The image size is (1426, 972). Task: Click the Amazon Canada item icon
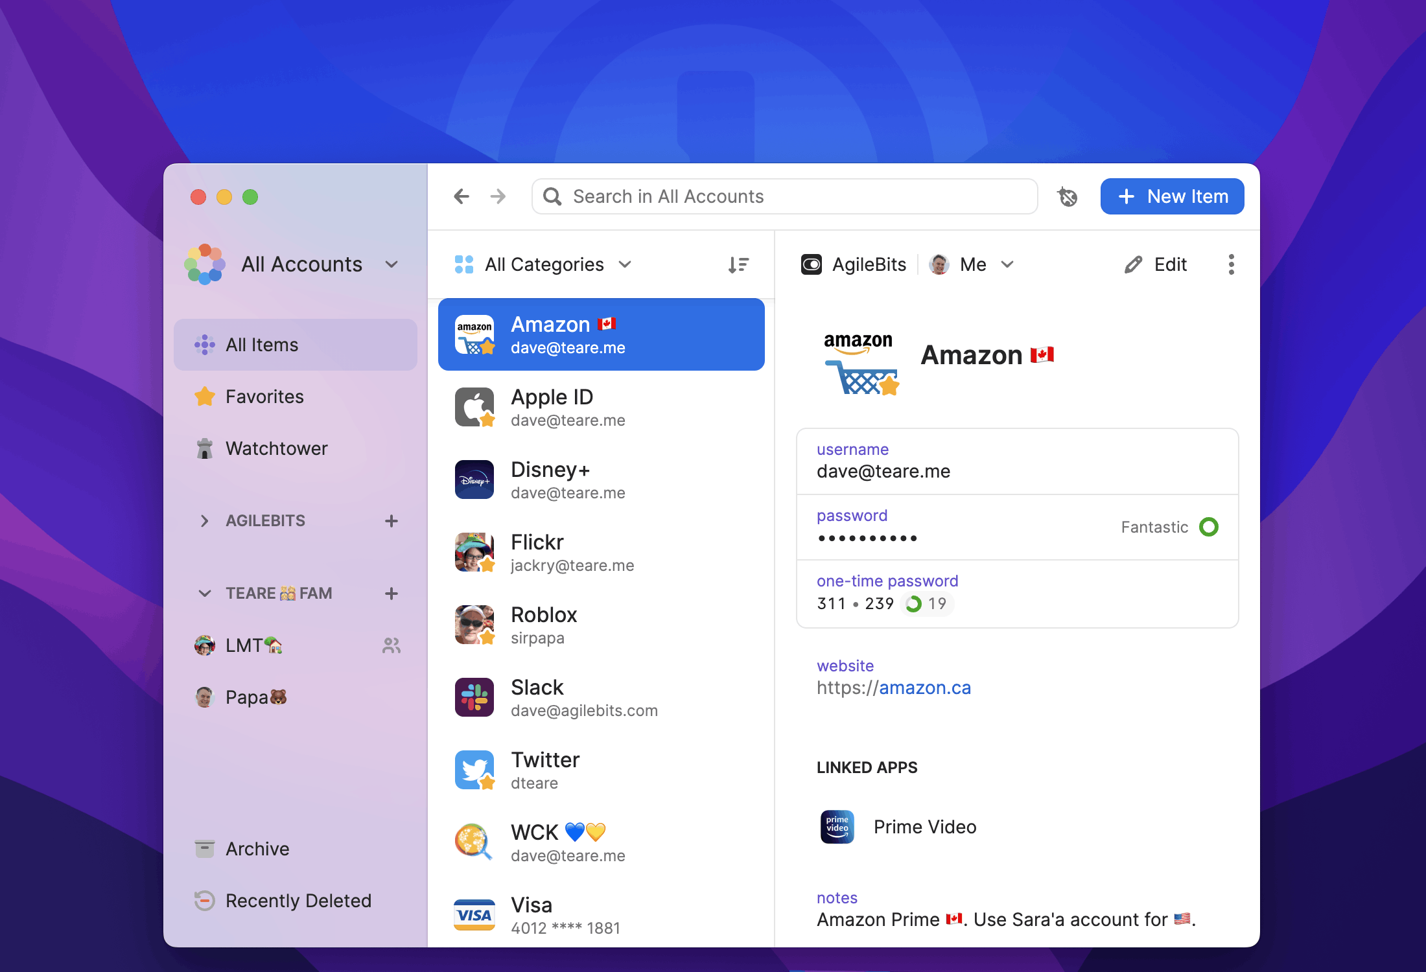click(474, 334)
